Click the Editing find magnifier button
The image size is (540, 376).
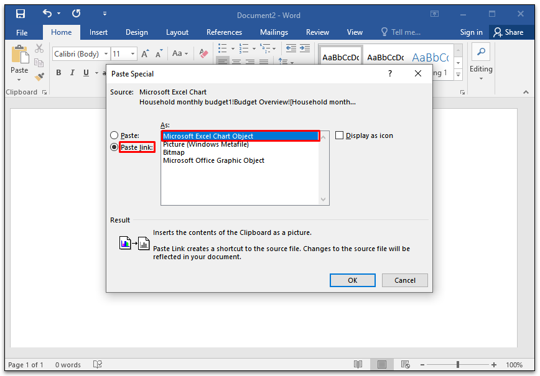click(481, 52)
